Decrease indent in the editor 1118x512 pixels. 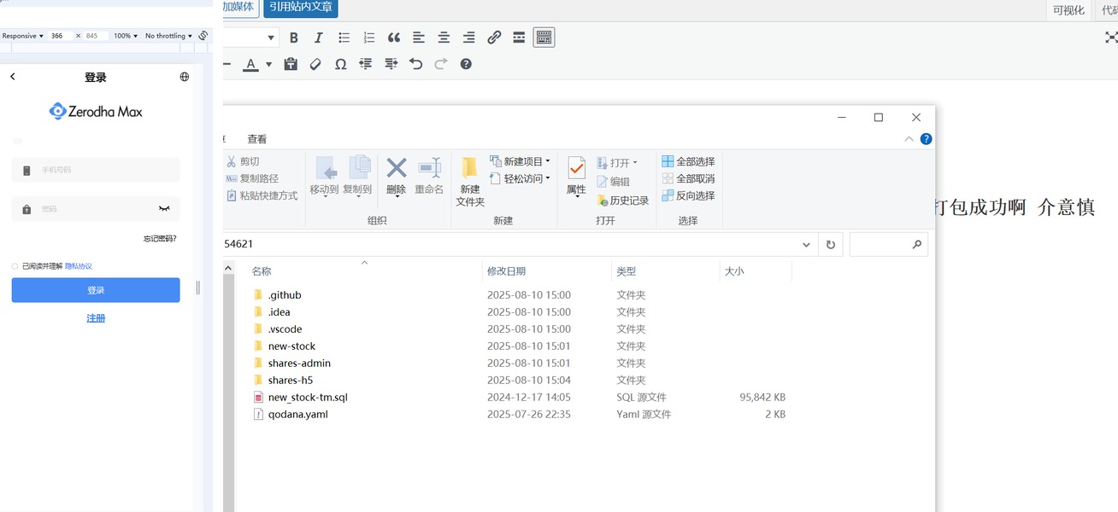pyautogui.click(x=366, y=64)
